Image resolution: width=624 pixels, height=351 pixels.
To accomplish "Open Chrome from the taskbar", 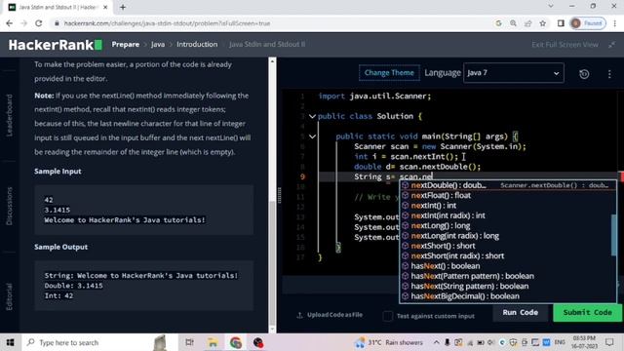I will tap(236, 342).
